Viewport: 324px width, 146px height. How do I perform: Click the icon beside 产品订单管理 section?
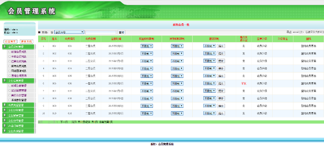(x=5, y=126)
